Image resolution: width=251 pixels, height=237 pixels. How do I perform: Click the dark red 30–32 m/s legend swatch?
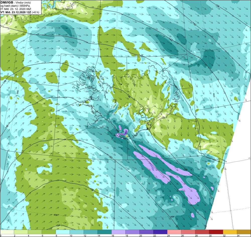pyautogui.click(x=216, y=232)
